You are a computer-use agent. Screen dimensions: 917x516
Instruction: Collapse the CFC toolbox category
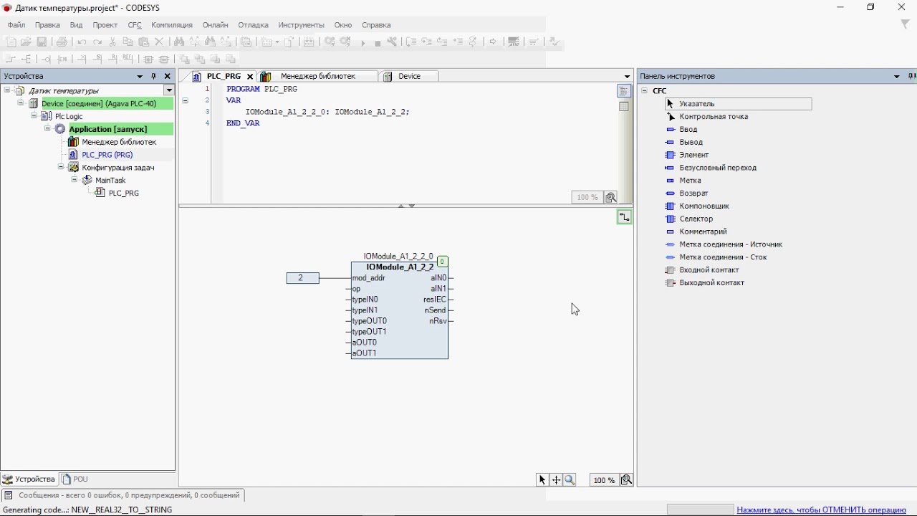click(x=645, y=91)
